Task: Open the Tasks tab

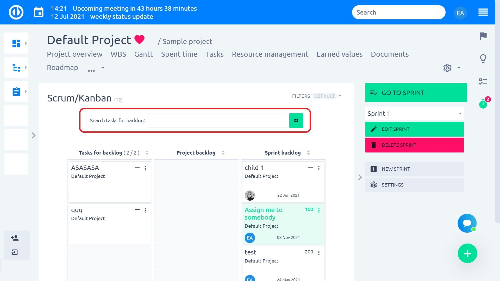Action: pos(215,54)
